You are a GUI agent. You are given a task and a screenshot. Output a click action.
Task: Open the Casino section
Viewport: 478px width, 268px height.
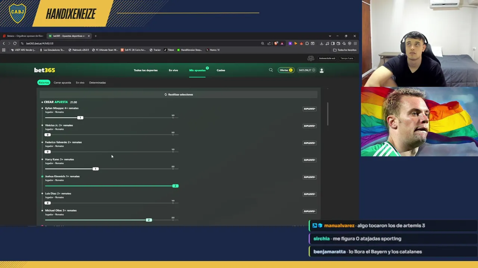point(221,70)
